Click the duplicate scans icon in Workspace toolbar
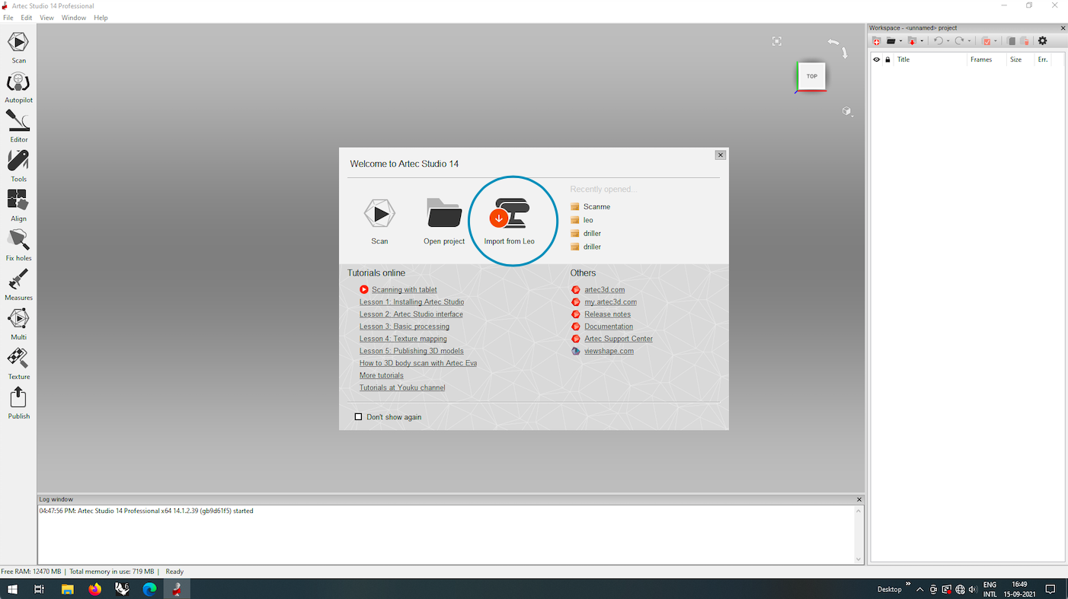This screenshot has height=599, width=1068. [x=1011, y=41]
